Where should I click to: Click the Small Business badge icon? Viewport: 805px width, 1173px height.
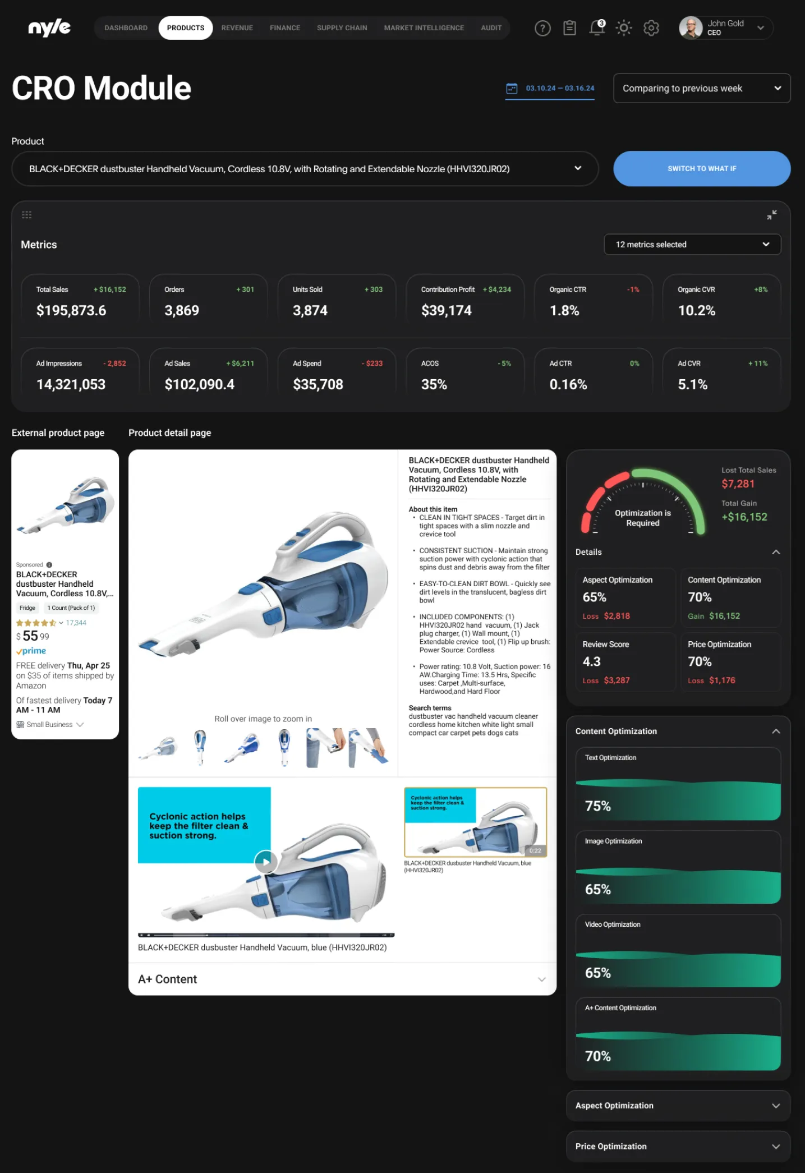20,724
